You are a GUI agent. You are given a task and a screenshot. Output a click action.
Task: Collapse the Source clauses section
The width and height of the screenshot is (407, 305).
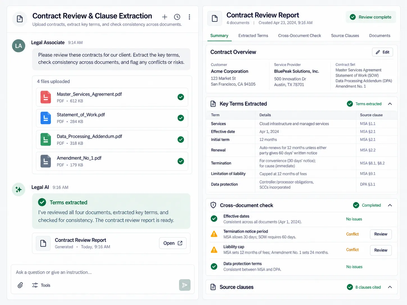click(390, 287)
